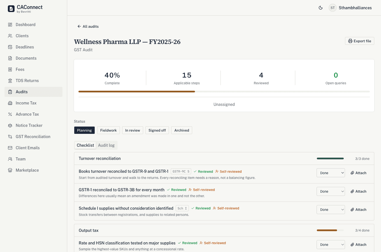
Task: Click the Unassigned assignee label
Action: (x=224, y=104)
